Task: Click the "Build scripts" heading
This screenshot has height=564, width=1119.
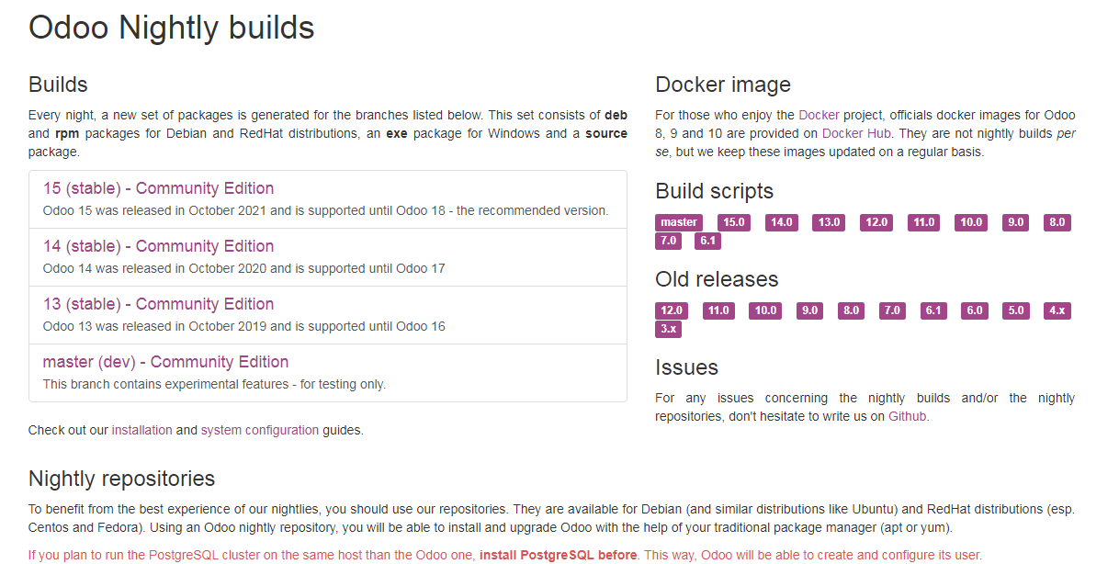Action: point(715,192)
